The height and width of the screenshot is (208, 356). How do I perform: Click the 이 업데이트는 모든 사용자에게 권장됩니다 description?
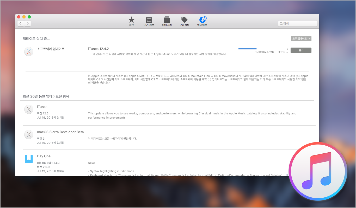(x=112, y=139)
